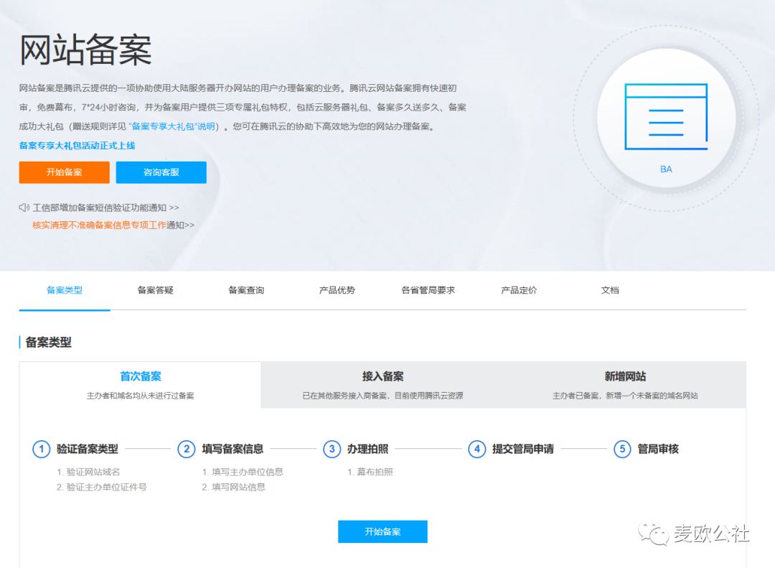Open the 工信部增加备案短信验证功能通知 notice
The image size is (775, 568).
(105, 208)
